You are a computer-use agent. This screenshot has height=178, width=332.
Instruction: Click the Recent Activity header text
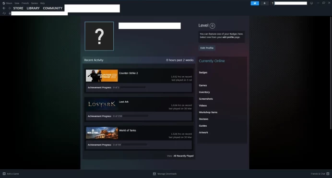[94, 60]
